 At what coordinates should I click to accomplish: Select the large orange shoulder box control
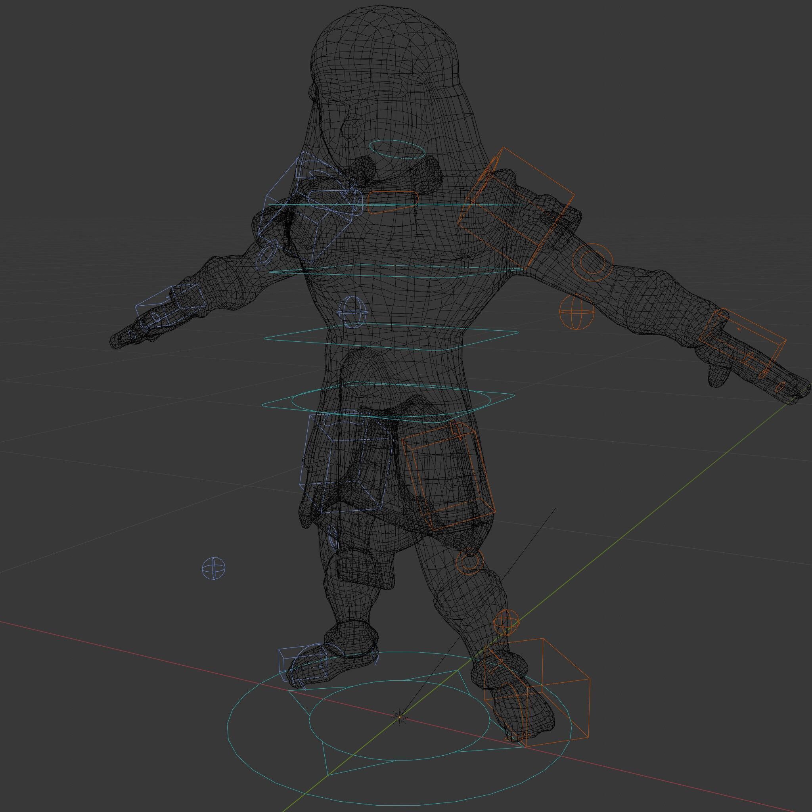[516, 208]
